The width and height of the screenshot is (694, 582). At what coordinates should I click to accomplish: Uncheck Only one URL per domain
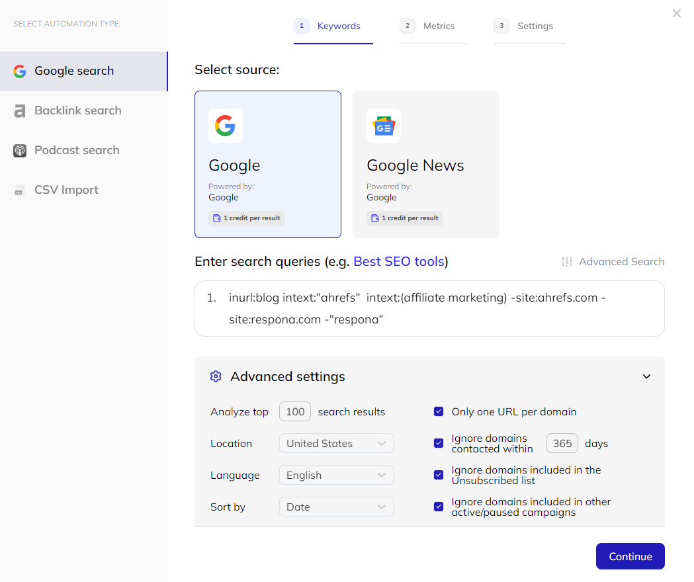click(x=439, y=411)
